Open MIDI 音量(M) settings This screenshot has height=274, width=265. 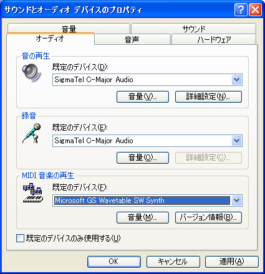click(143, 217)
